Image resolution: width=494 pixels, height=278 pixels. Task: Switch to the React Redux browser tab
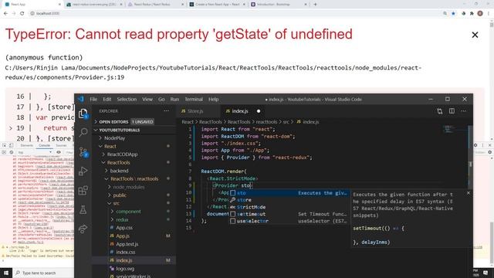click(x=154, y=5)
